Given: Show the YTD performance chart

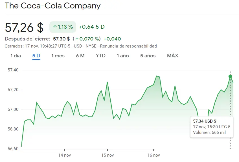Looking at the screenshot, I should 100,56.
